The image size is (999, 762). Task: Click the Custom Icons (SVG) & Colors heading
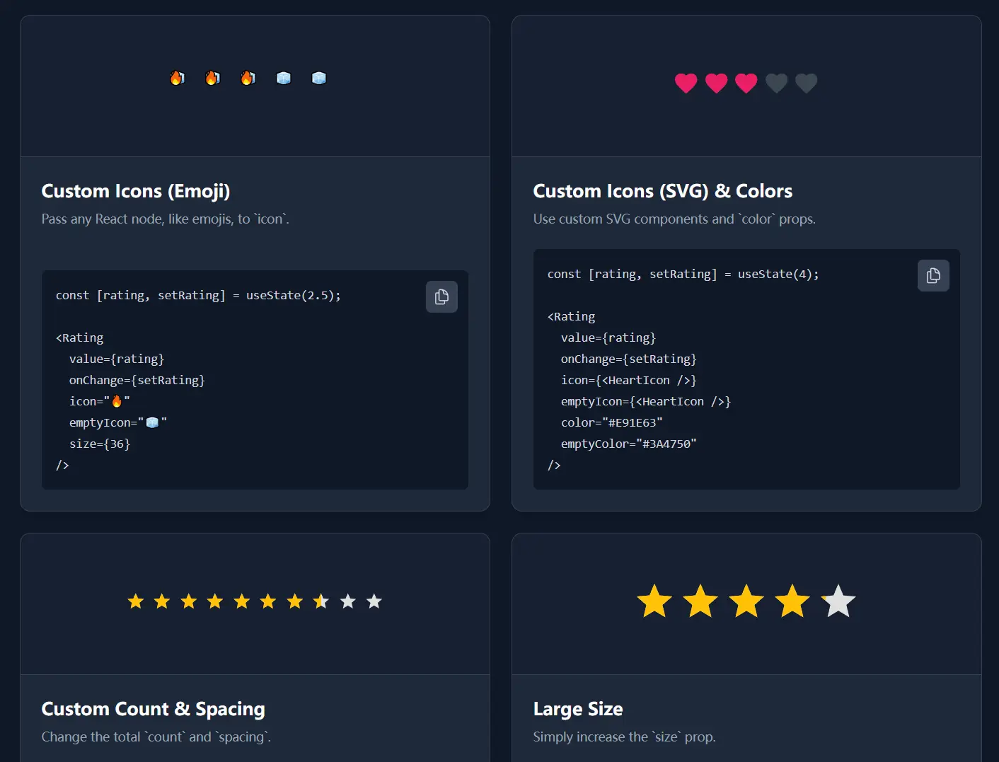click(662, 191)
